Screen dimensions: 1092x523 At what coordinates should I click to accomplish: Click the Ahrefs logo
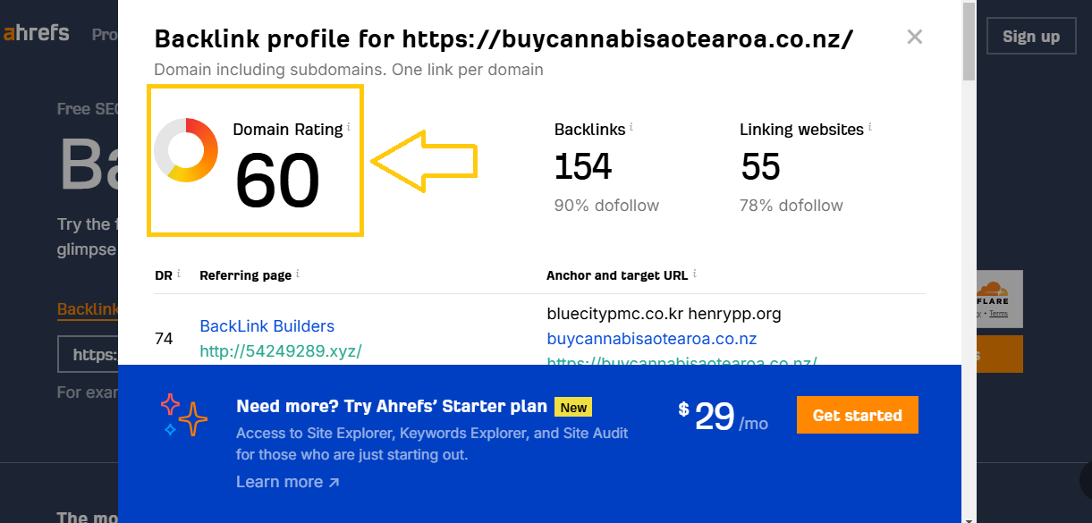pyautogui.click(x=37, y=35)
